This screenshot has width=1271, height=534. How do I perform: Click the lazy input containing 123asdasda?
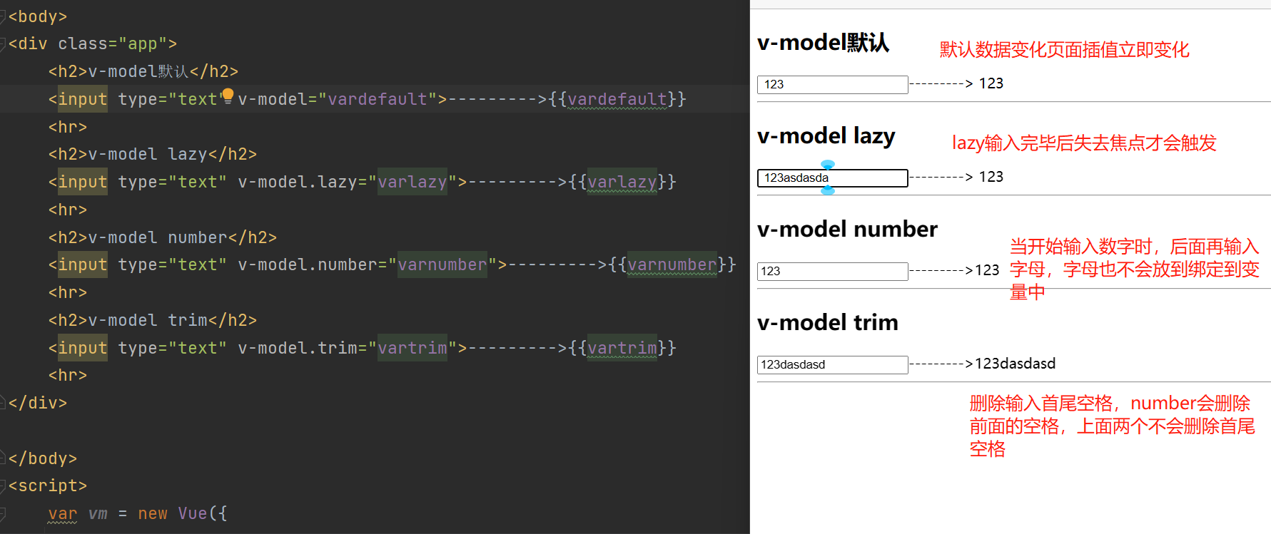coord(832,178)
